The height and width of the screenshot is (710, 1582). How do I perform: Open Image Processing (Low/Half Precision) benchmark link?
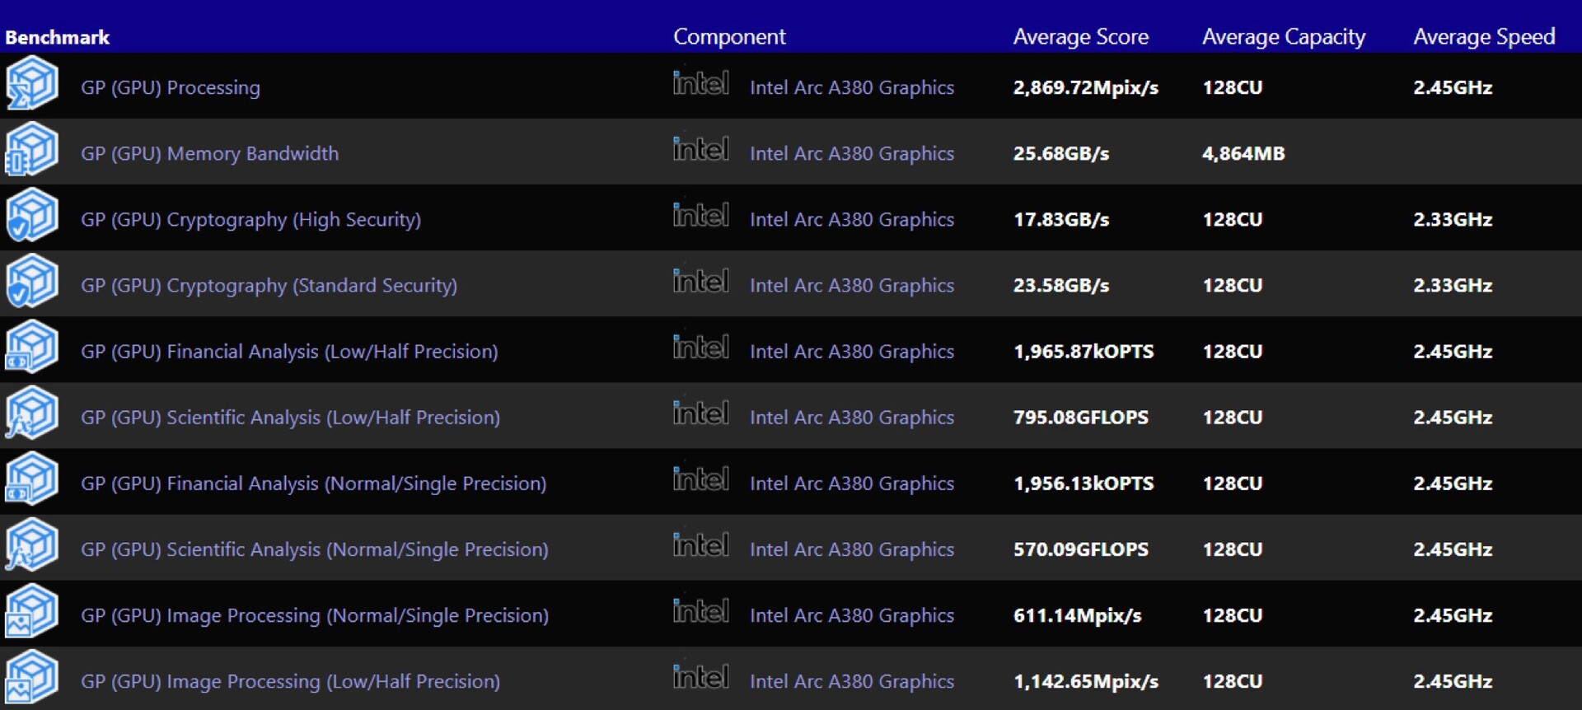[x=290, y=681]
